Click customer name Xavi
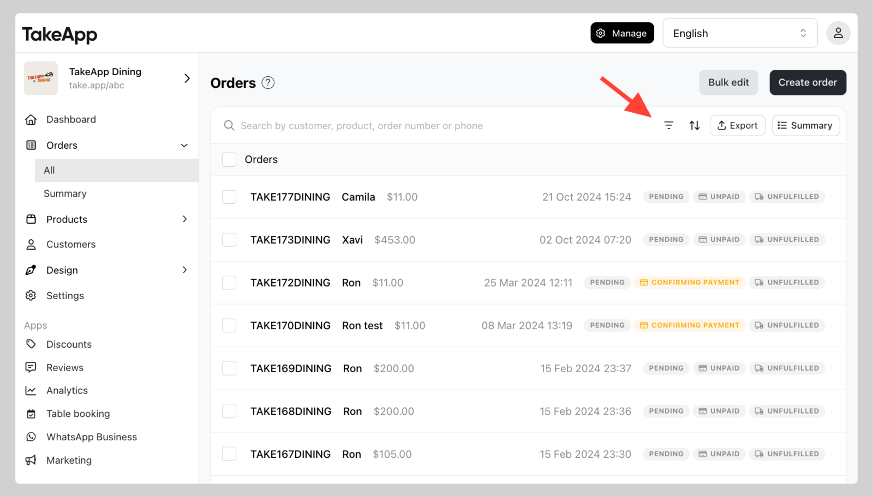 (352, 240)
